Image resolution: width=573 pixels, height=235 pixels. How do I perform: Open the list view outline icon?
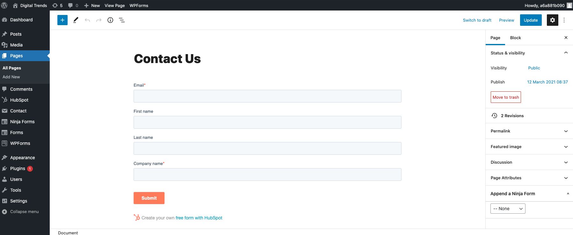pos(122,20)
